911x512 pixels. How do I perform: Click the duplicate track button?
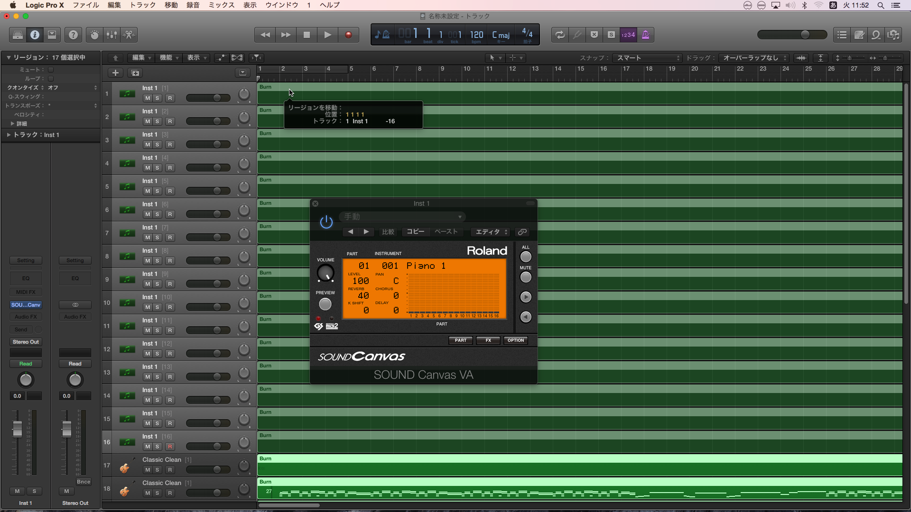(x=135, y=73)
